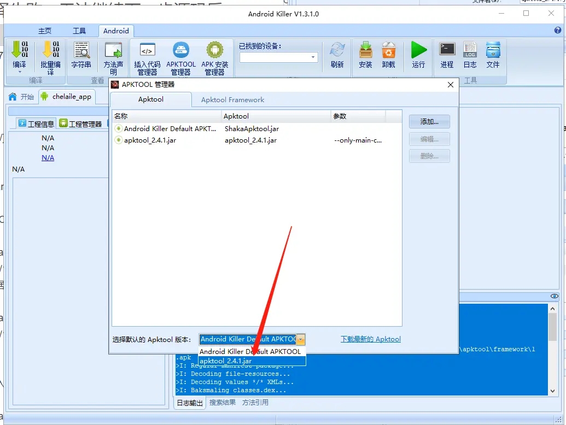The width and height of the screenshot is (566, 425).
Task: Choose apktool_2.4.1.jar from the dropdown list
Action: point(226,361)
